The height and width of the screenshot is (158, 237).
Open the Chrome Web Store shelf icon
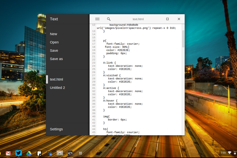(60, 154)
